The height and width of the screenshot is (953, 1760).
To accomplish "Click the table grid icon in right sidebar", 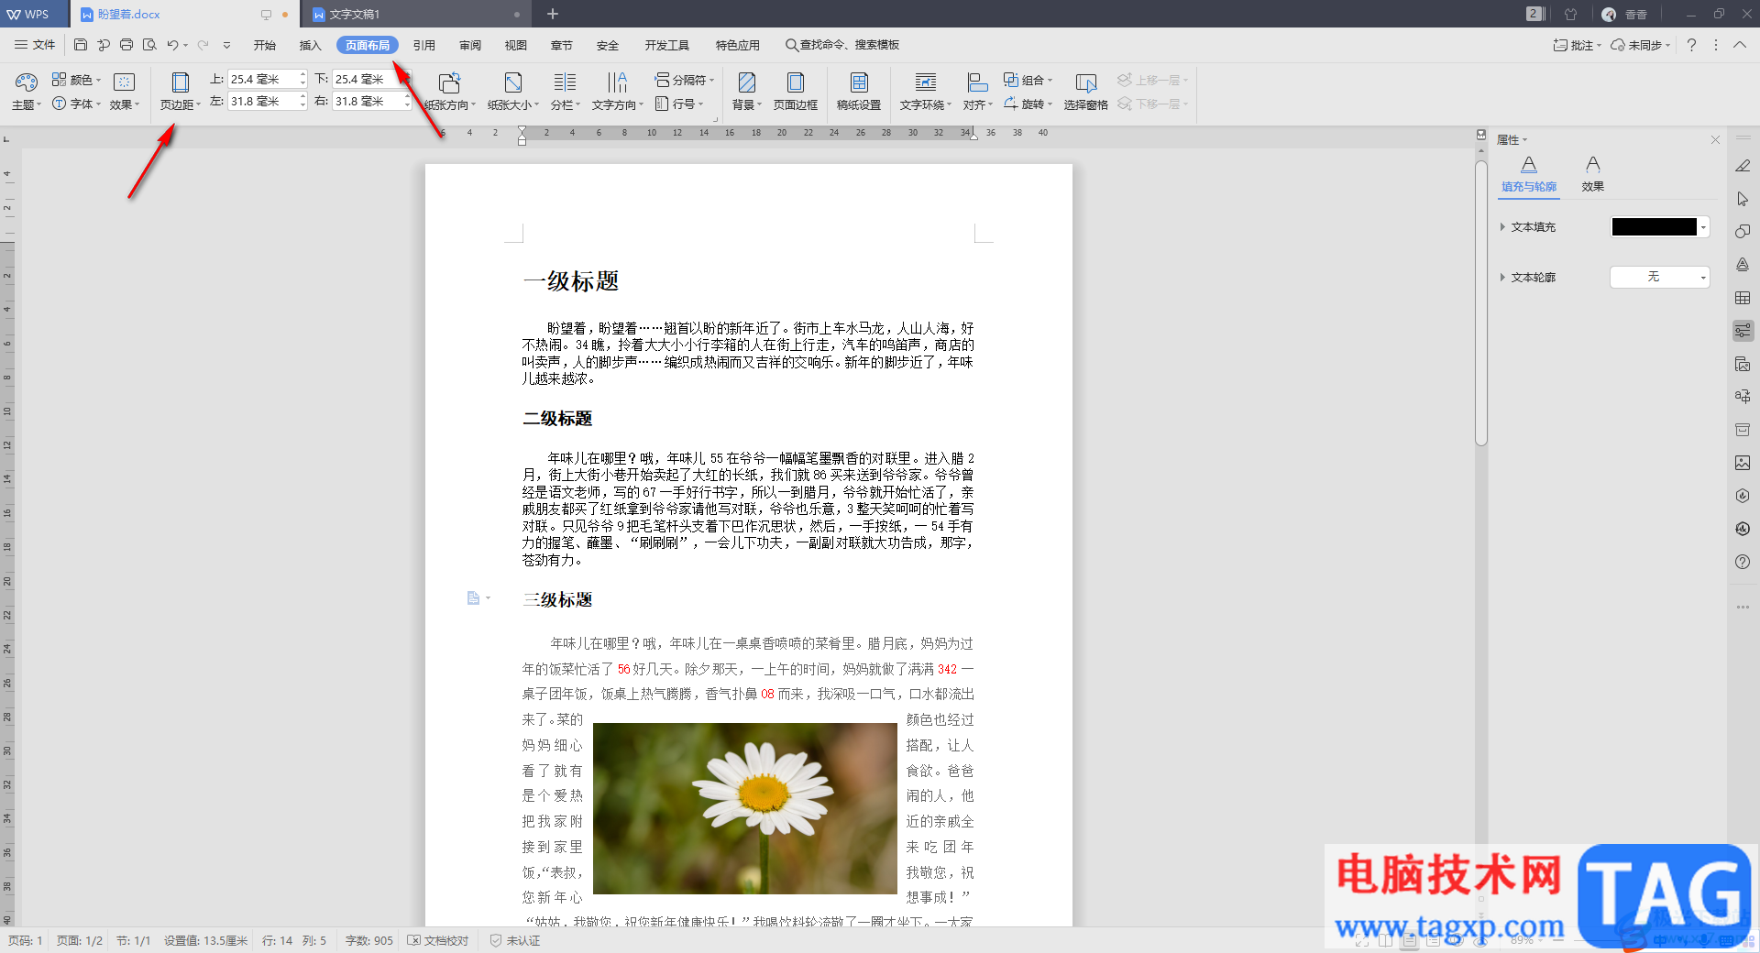I will click(x=1743, y=298).
